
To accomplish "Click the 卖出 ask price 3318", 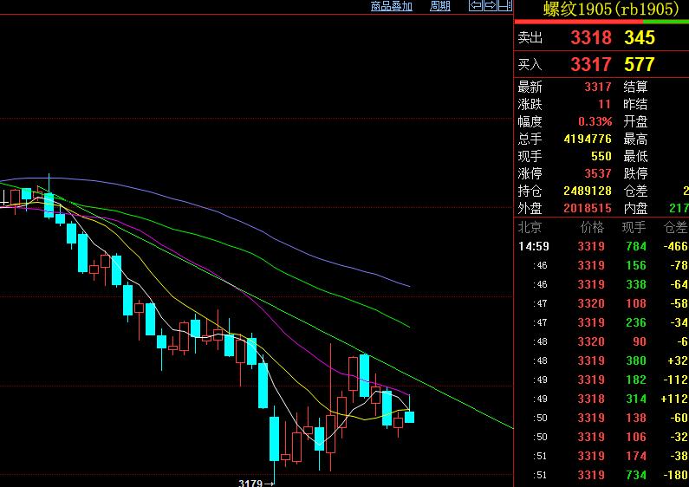I will 591,37.
